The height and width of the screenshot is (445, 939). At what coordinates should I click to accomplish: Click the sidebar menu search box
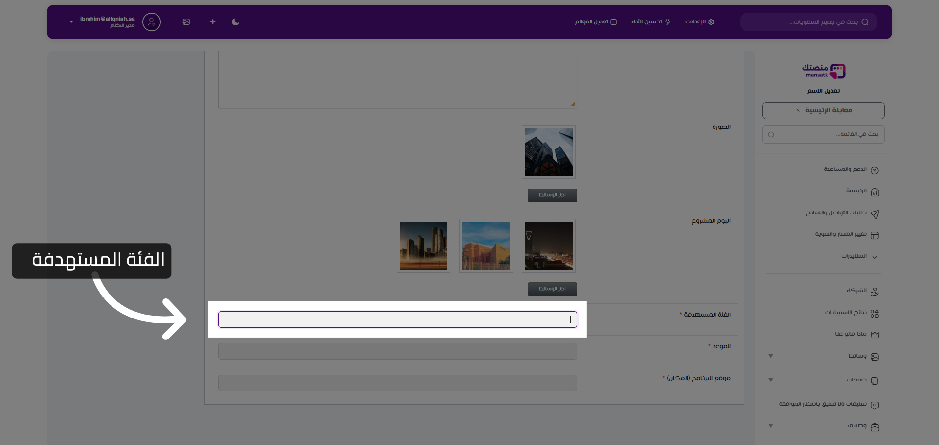tap(823, 134)
